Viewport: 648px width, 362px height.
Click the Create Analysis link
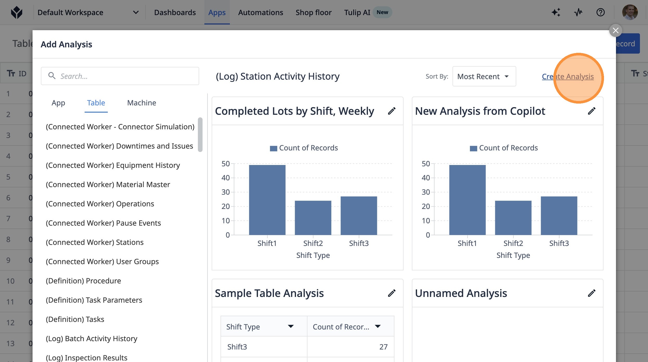pyautogui.click(x=568, y=77)
